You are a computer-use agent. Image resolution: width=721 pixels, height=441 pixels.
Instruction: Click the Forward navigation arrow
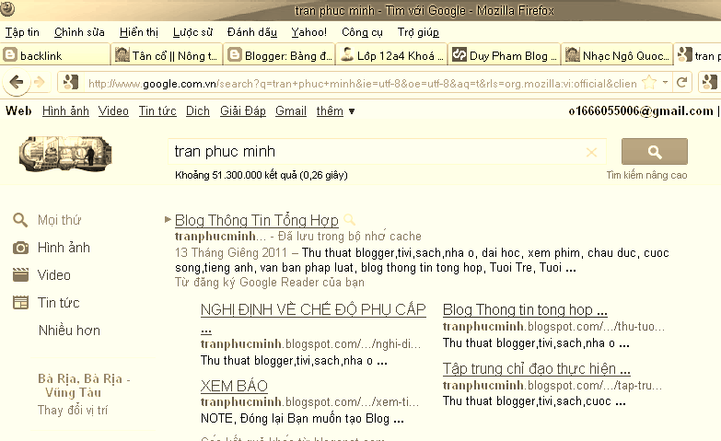[x=40, y=82]
